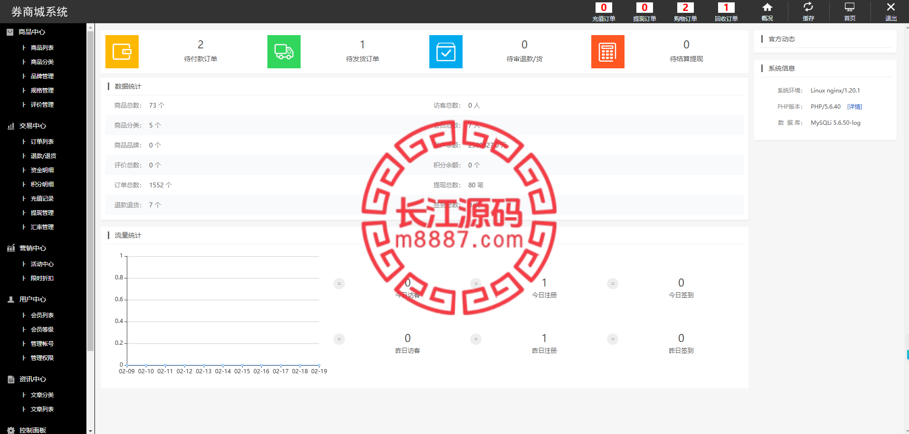This screenshot has height=434, width=909.
Task: Click the 官方动态 panel heading
Action: (782, 39)
